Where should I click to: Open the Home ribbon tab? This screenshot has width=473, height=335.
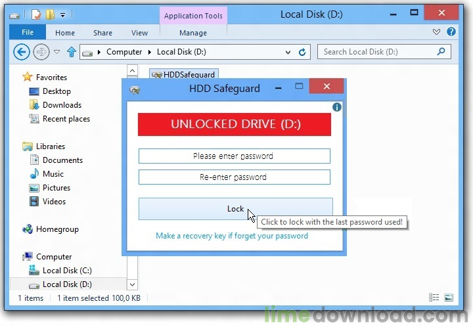pyautogui.click(x=65, y=33)
